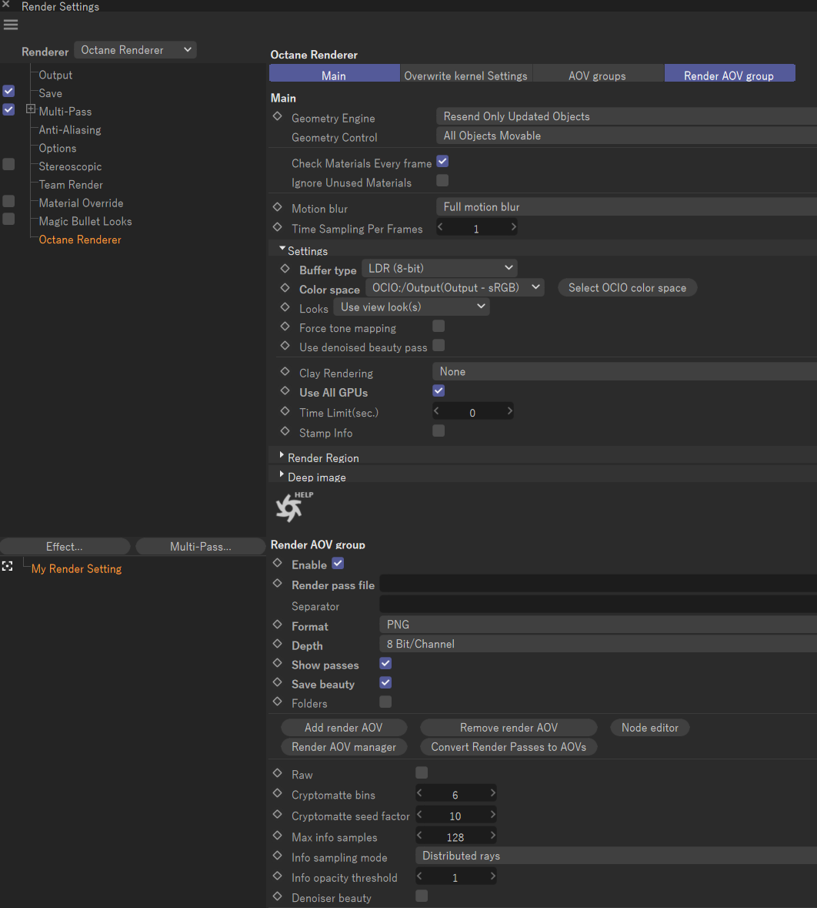Click Convert Render Passes to AOVs
Image resolution: width=817 pixels, height=908 pixels.
pyautogui.click(x=509, y=747)
